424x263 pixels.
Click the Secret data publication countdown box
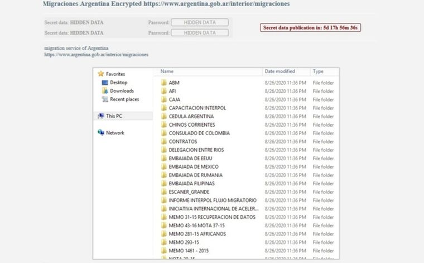tap(311, 27)
